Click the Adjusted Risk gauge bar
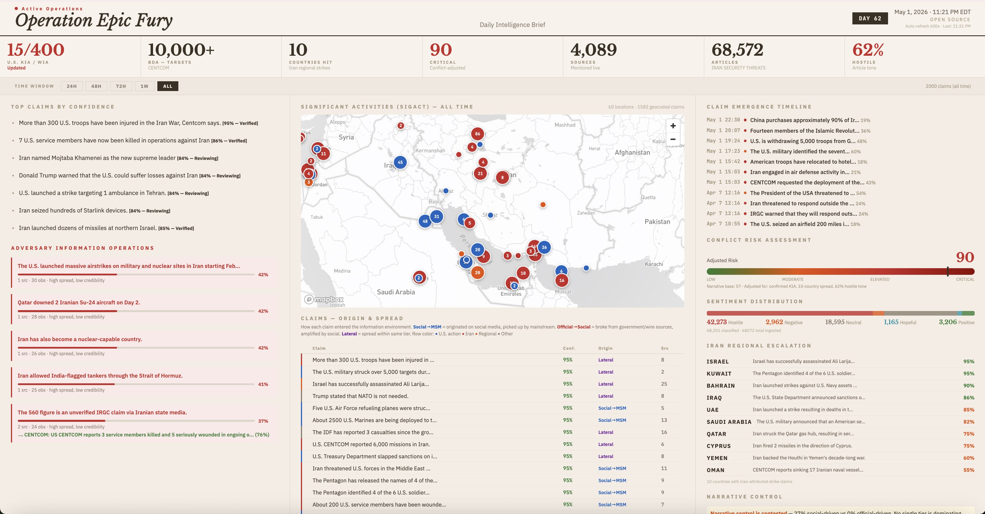985x514 pixels. (x=840, y=272)
